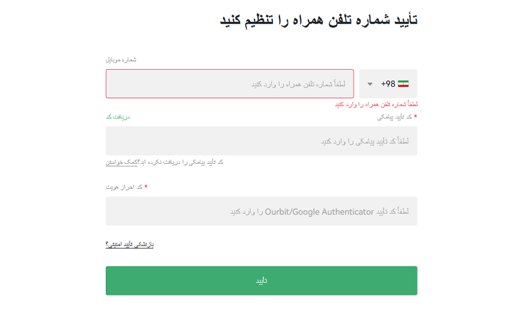Expand the country code dropdown arrow
The width and height of the screenshot is (526, 329).
(370, 84)
